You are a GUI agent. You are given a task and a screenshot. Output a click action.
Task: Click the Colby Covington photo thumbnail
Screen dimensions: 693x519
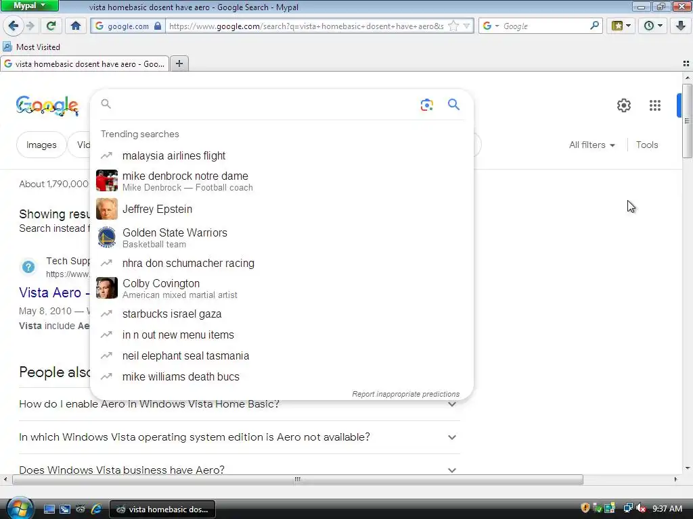pyautogui.click(x=107, y=288)
